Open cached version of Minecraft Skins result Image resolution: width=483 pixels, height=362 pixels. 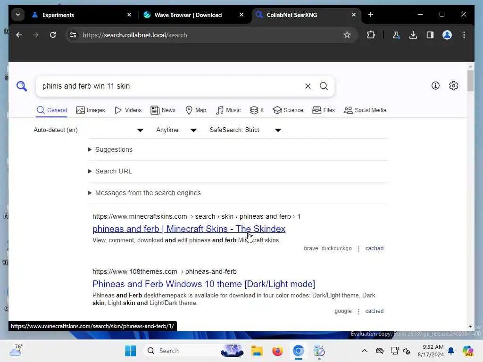point(374,248)
